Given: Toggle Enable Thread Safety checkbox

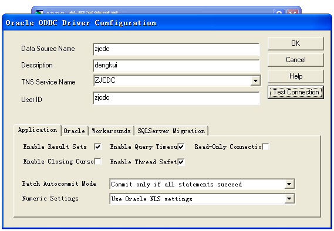Looking at the screenshot, I should pyautogui.click(x=181, y=162).
